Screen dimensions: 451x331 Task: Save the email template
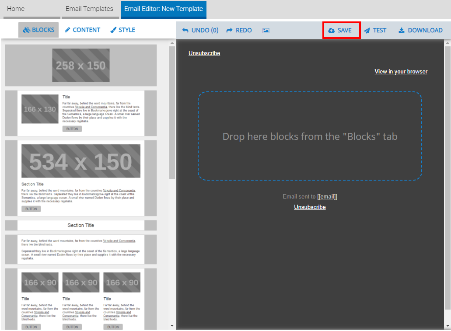click(341, 31)
